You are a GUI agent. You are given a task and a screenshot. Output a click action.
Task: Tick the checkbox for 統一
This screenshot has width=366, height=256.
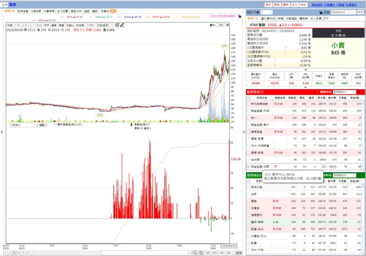tap(248, 118)
